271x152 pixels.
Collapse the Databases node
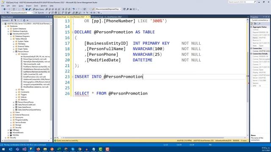click(6, 26)
